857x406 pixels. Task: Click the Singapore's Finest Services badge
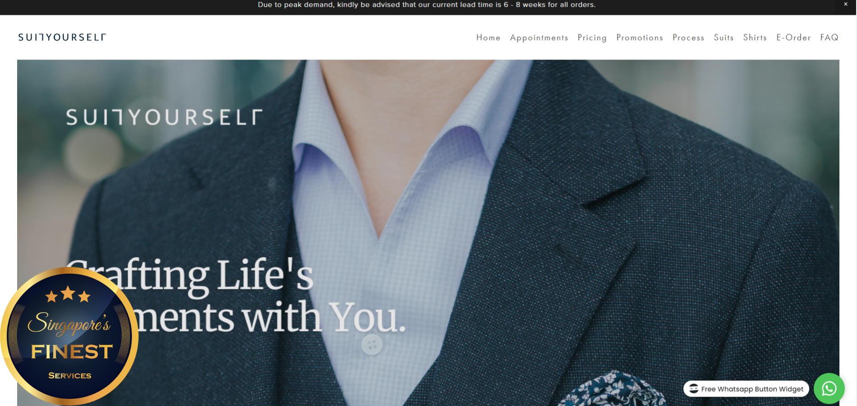coord(69,336)
